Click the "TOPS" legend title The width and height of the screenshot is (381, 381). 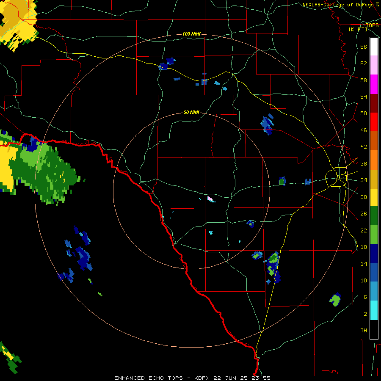(372, 25)
